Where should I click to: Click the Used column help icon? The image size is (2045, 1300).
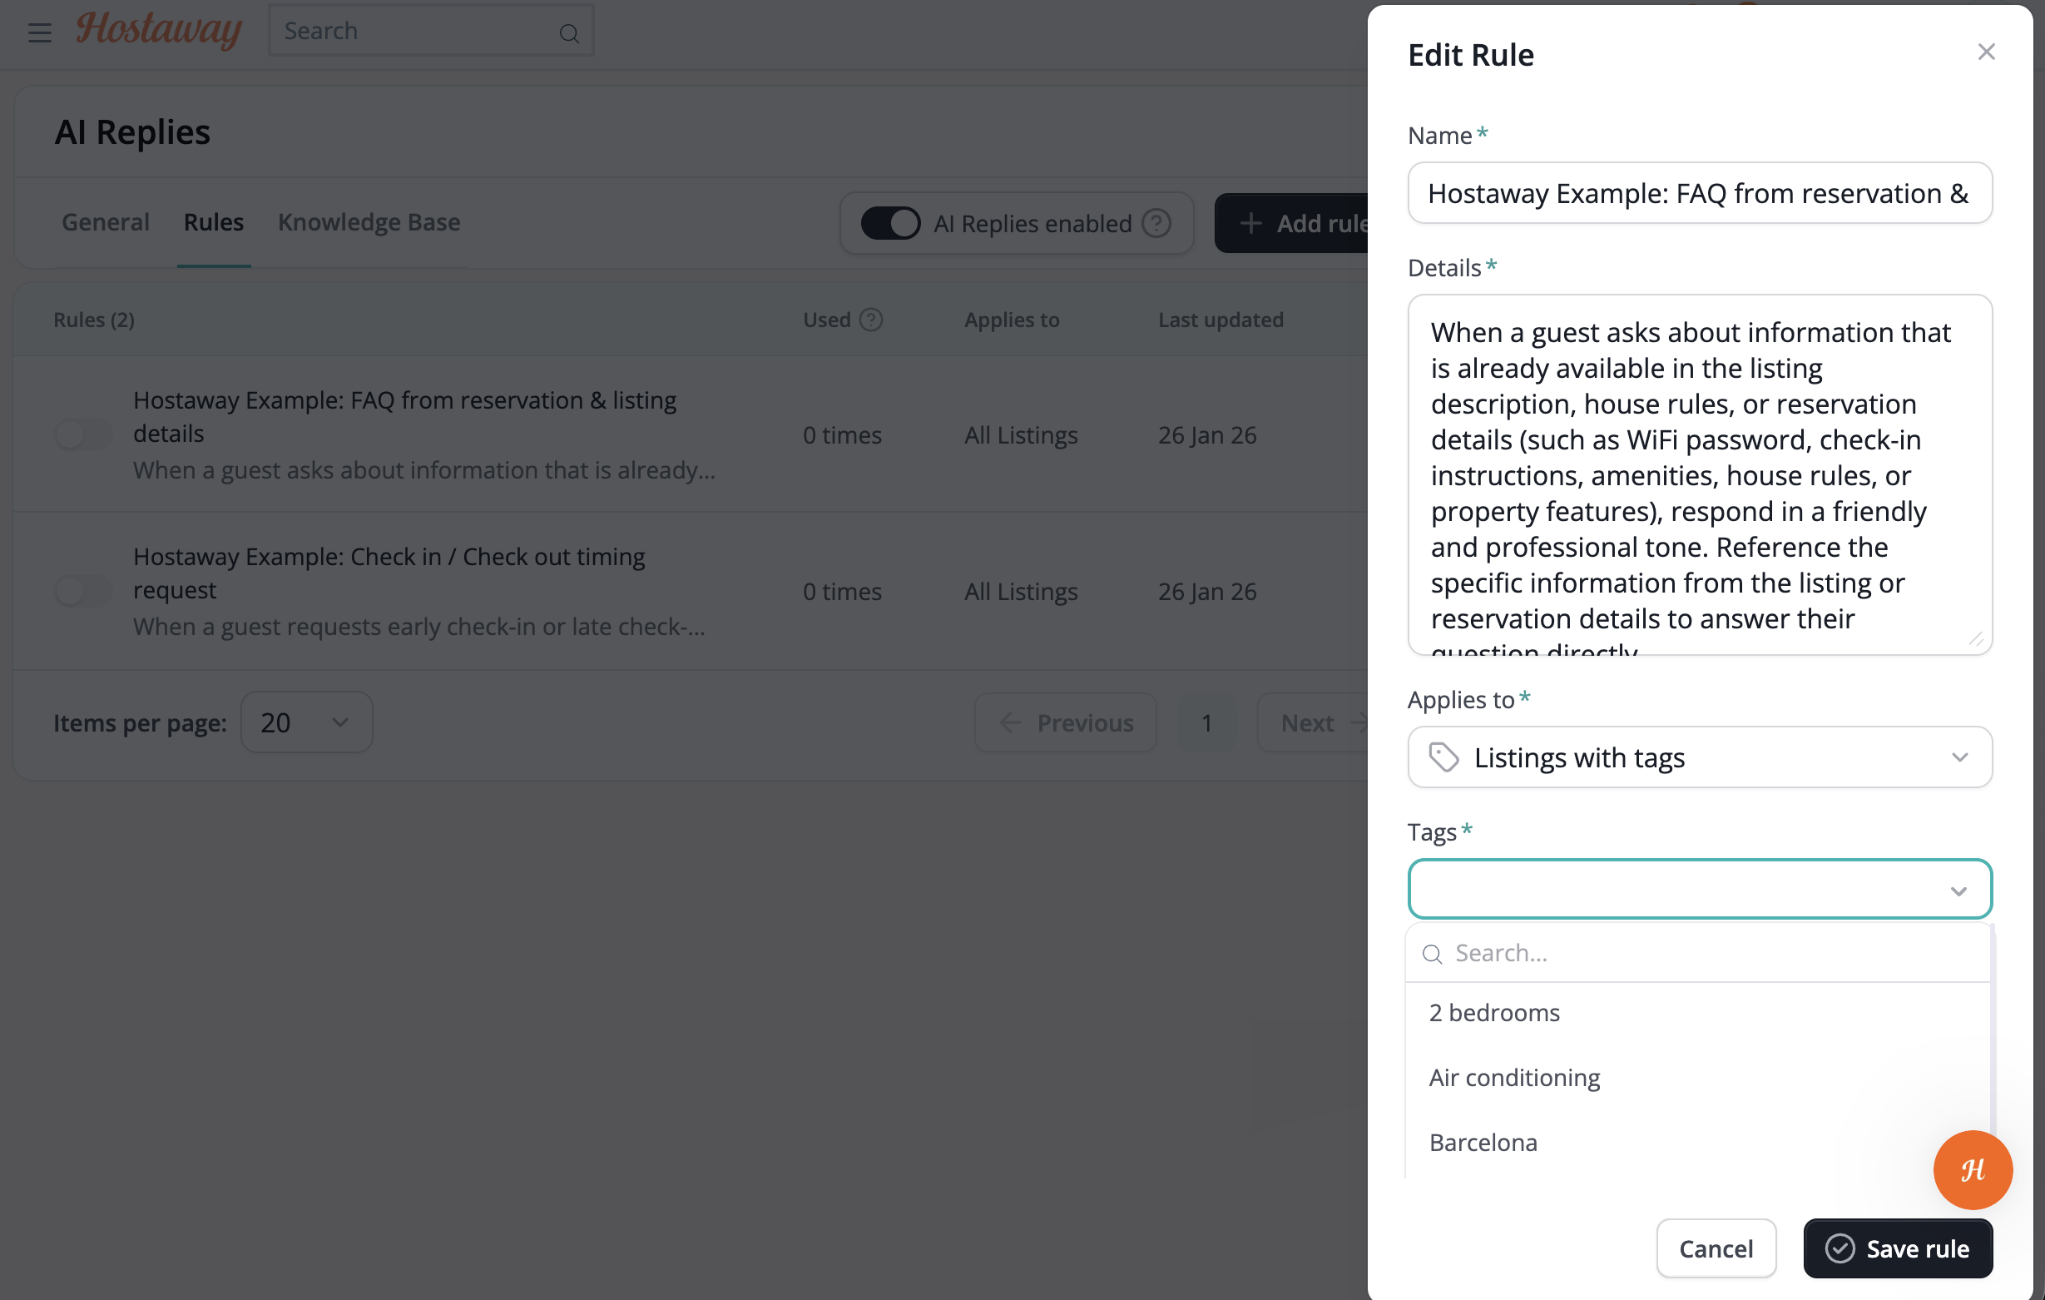(870, 320)
